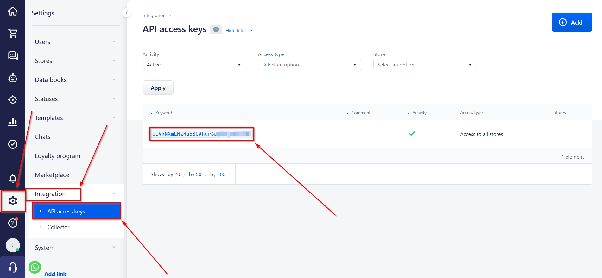This screenshot has width=602, height=278.
Task: Expand the Users settings section
Action: point(75,42)
